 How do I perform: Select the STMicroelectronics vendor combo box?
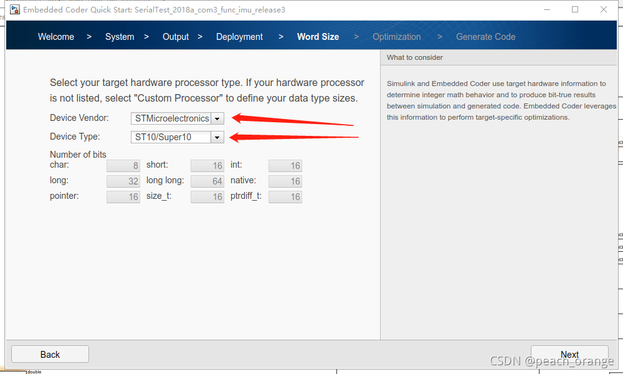coord(177,118)
